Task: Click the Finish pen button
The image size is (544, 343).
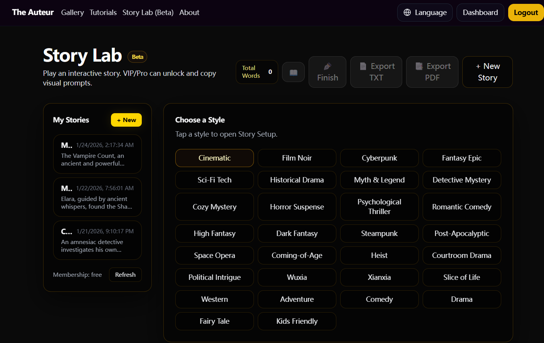Action: [x=327, y=72]
